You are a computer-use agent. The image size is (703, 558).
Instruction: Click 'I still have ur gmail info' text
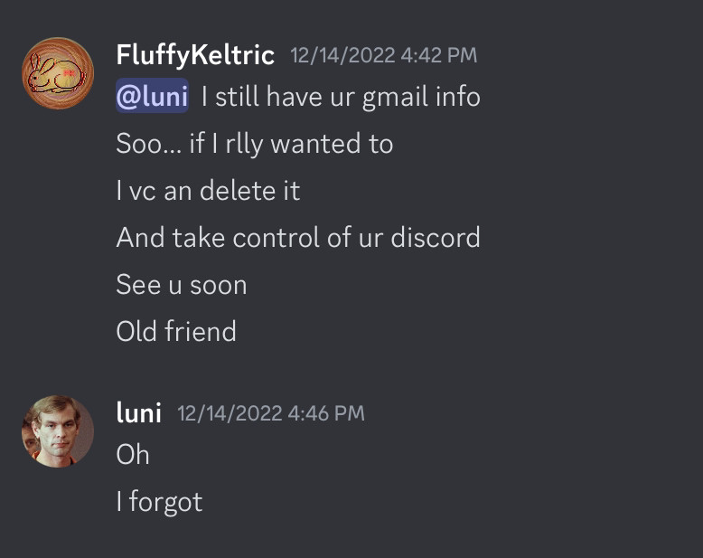(342, 97)
